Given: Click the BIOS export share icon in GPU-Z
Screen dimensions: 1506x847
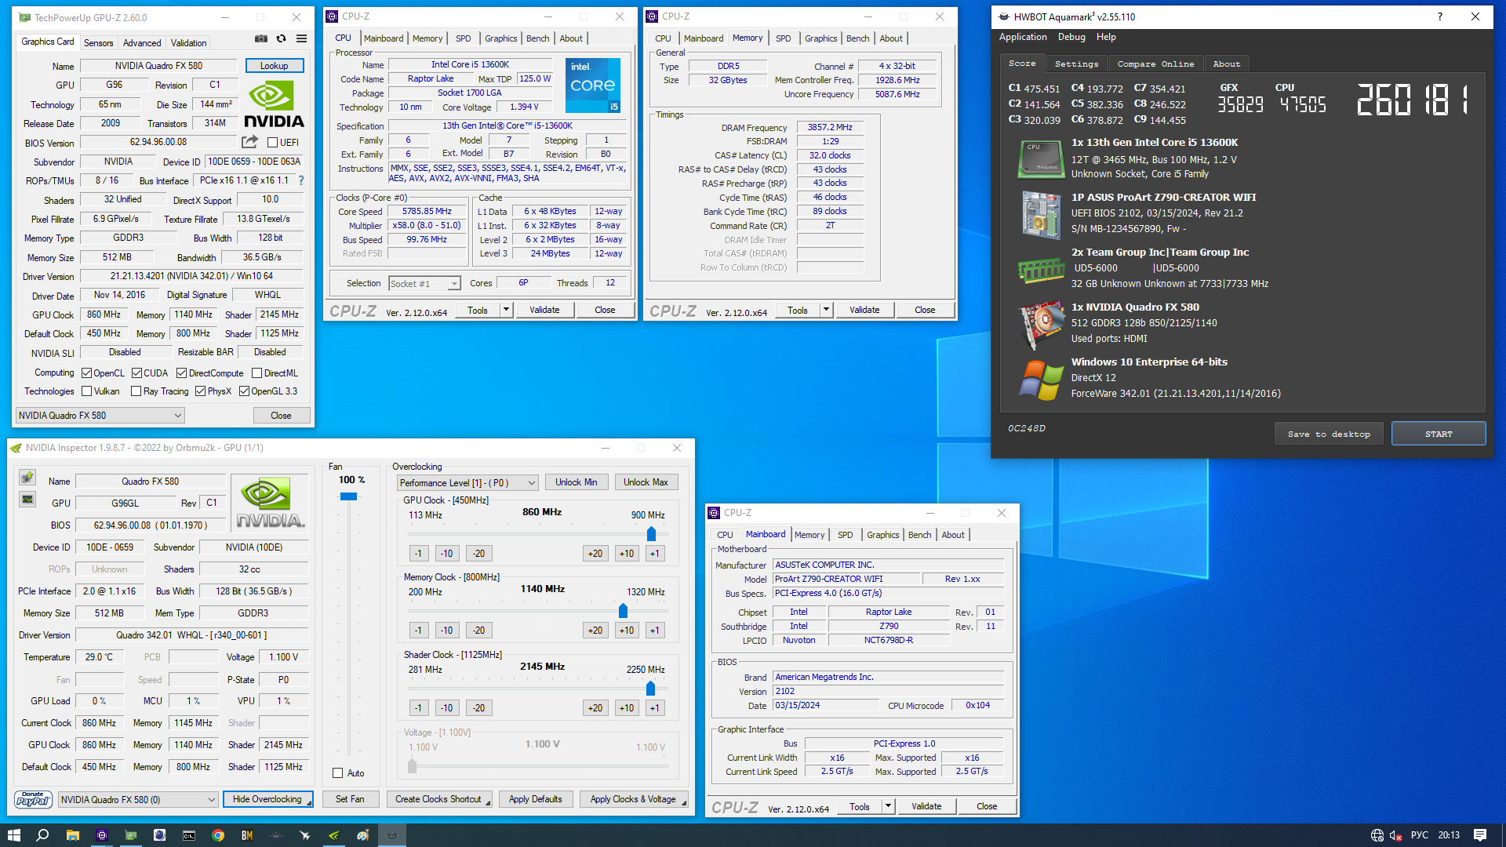Looking at the screenshot, I should (249, 142).
